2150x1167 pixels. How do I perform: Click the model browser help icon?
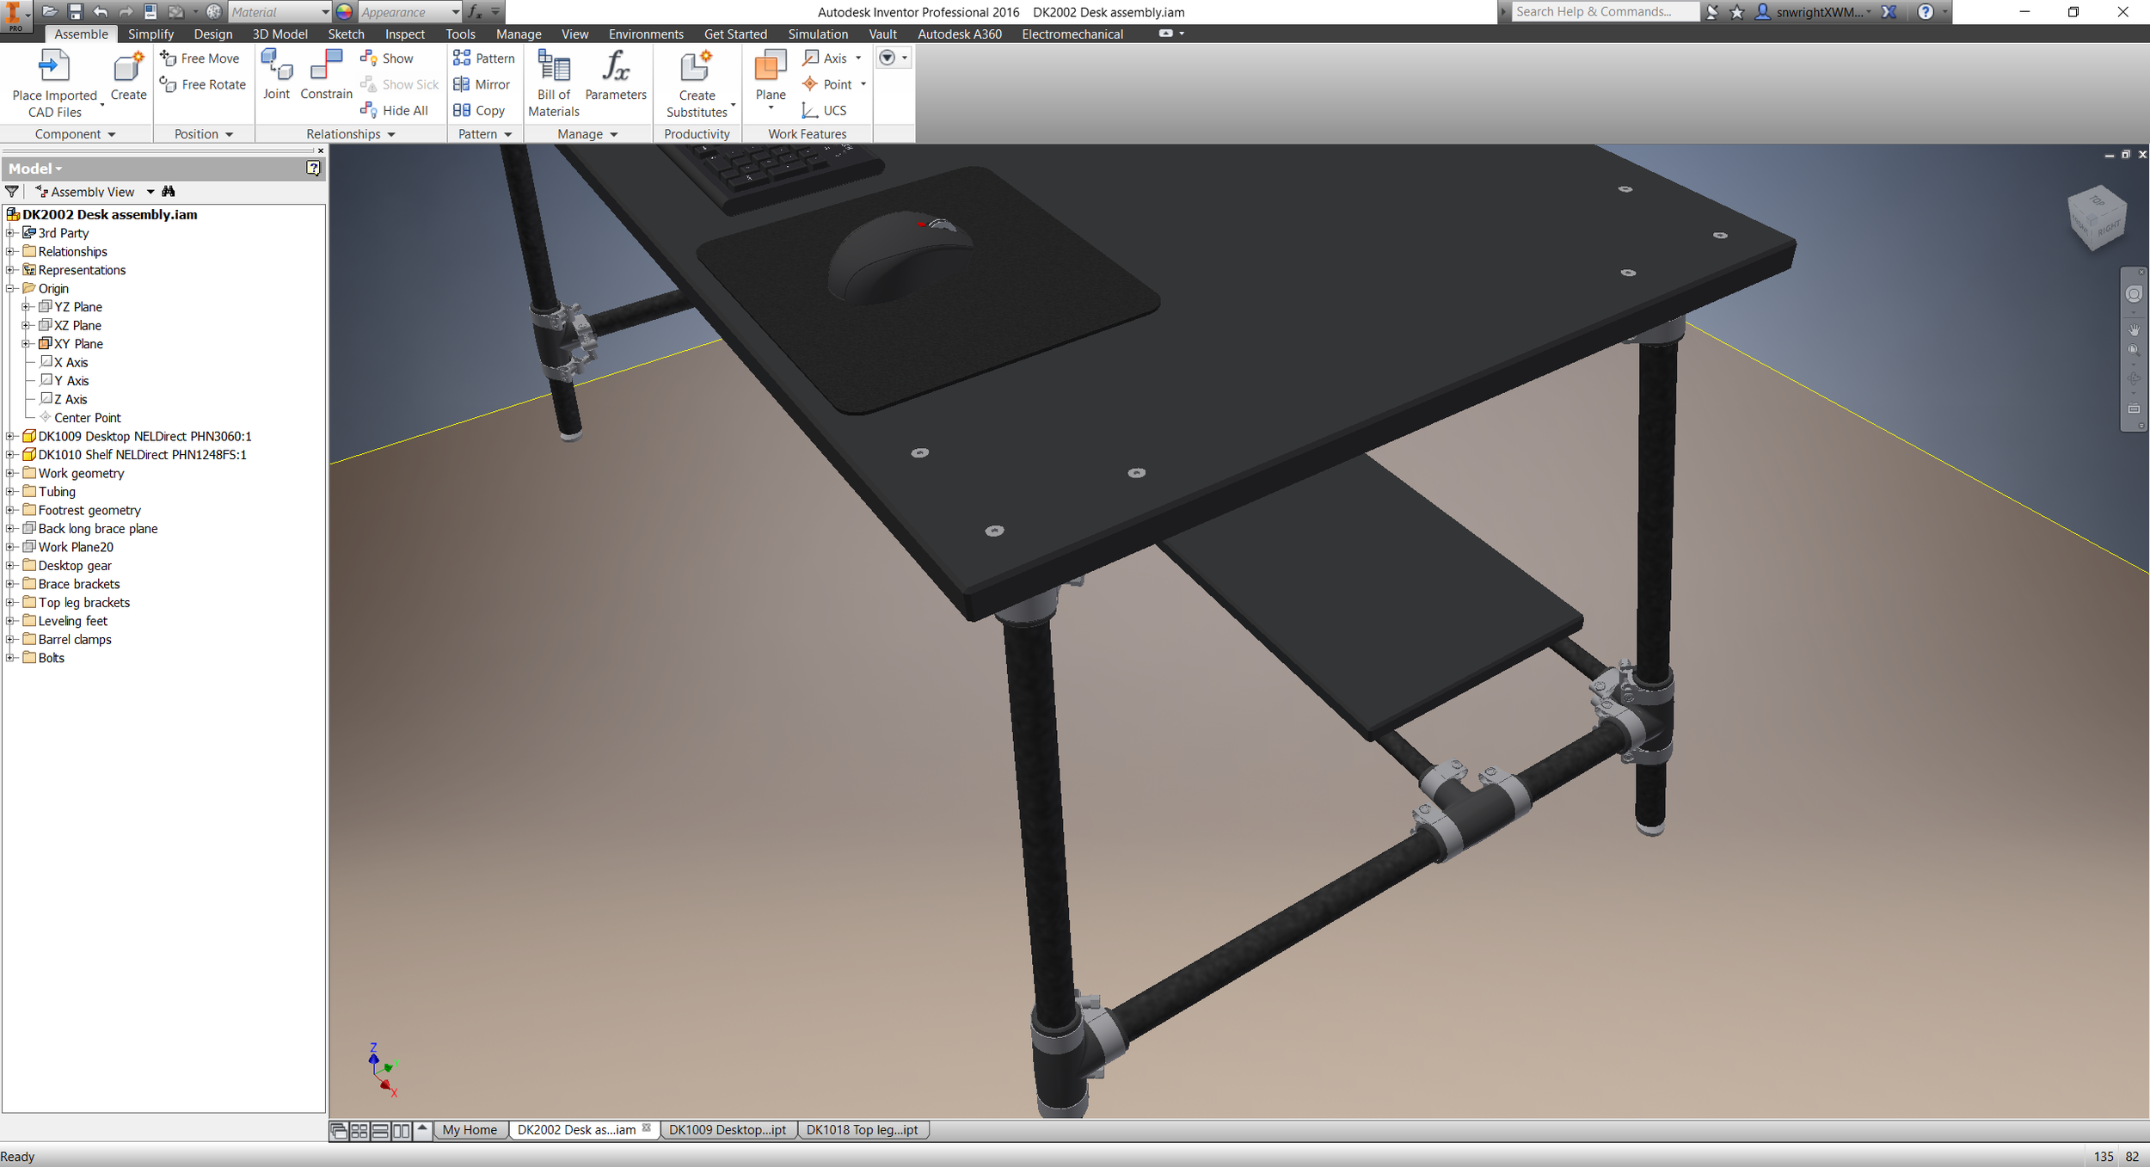point(313,169)
